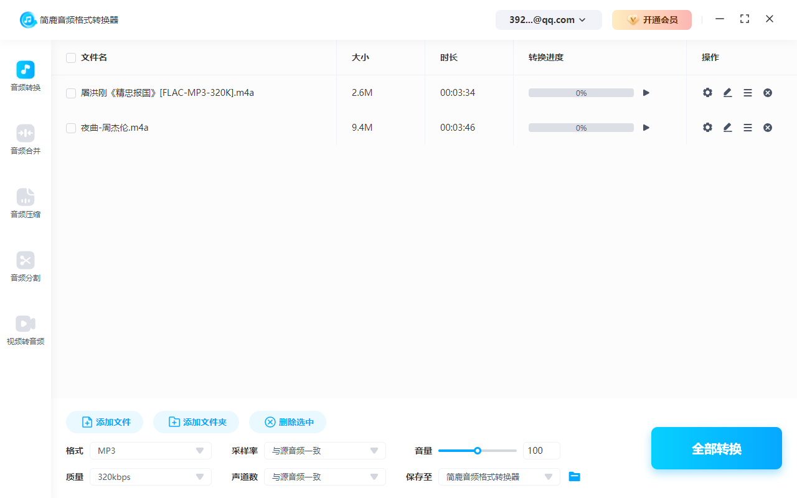Switch to the 音频合并 sidebar tab
797x498 pixels.
(26, 139)
